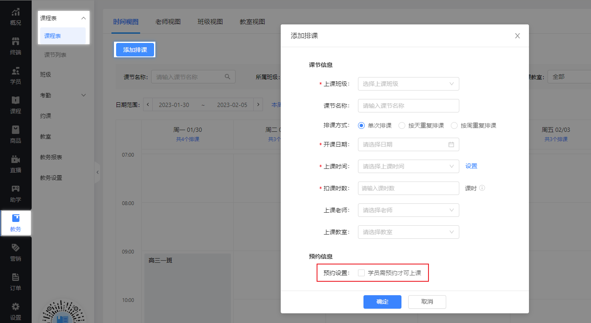Viewport: 591px width, 323px height.
Task: Click end date 2023-02-05 in range
Action: click(232, 105)
